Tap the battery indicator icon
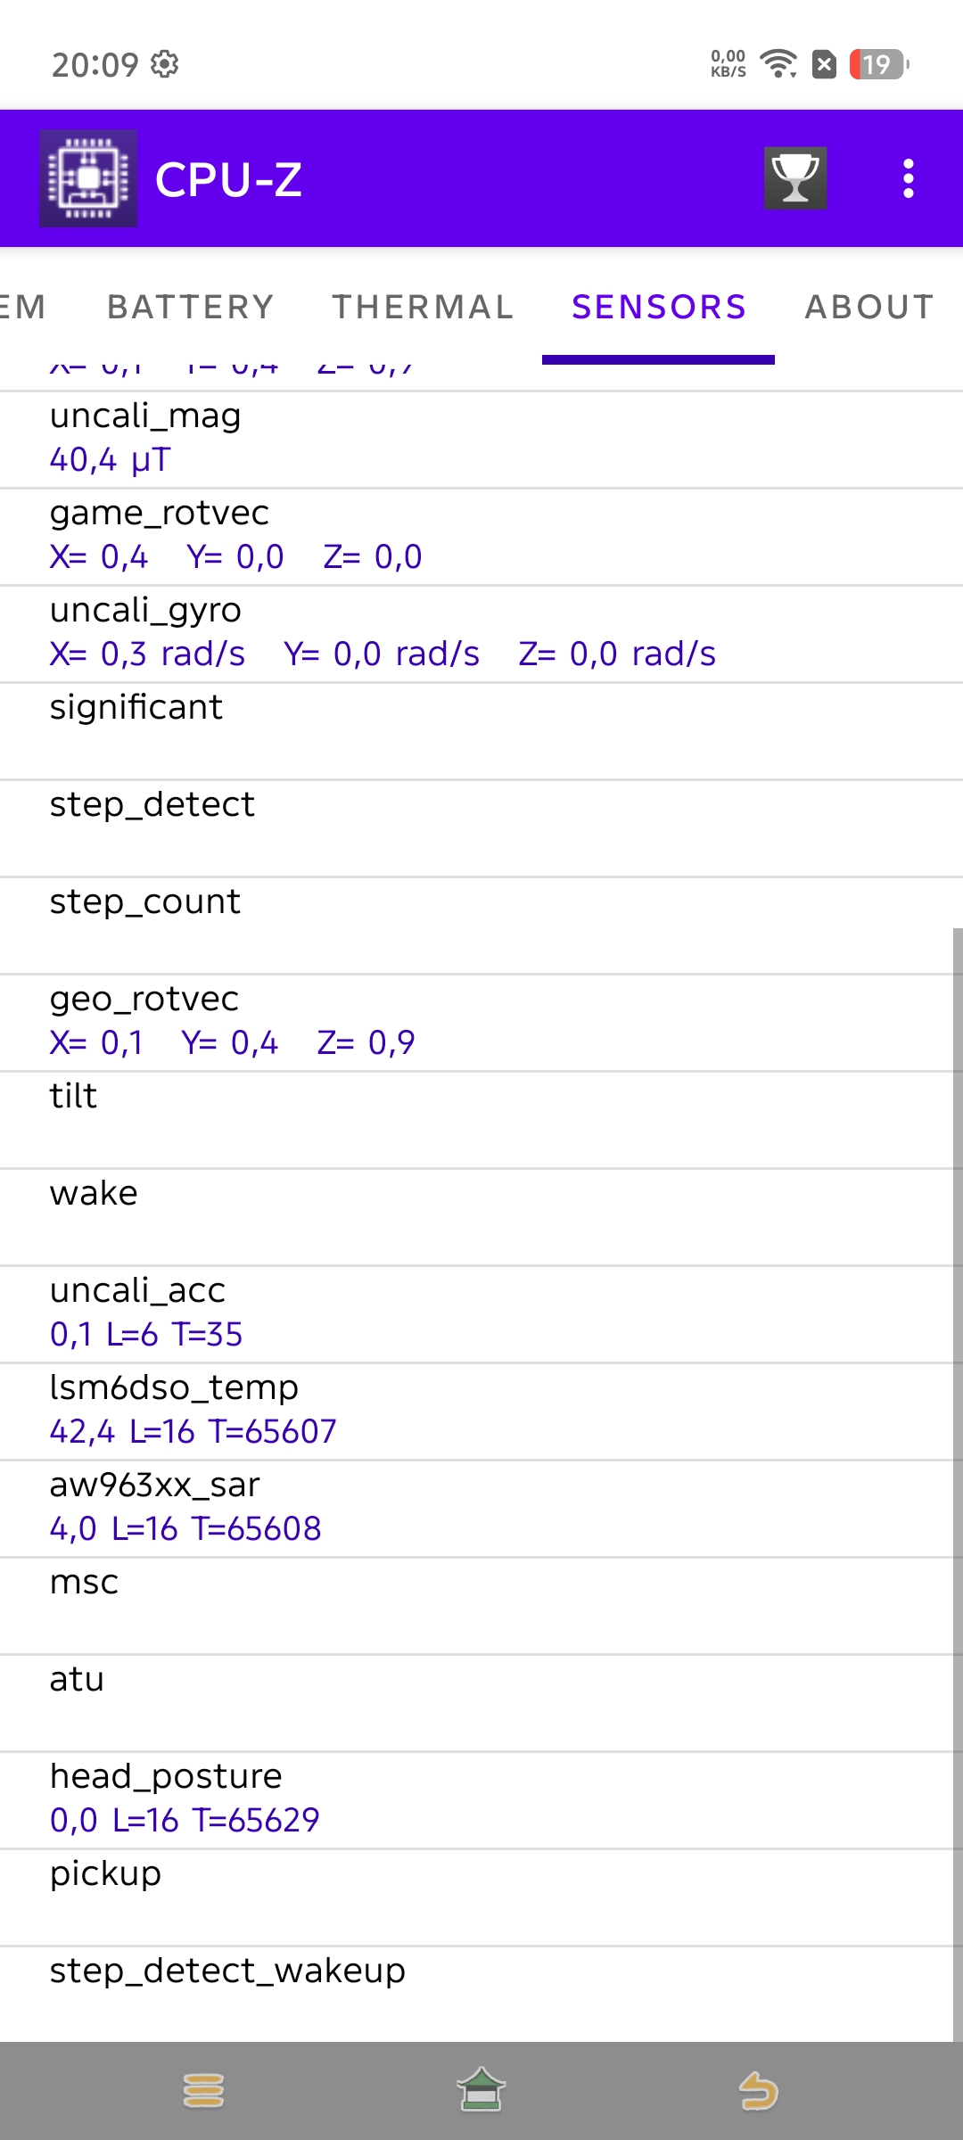Image resolution: width=963 pixels, height=2140 pixels. point(878,64)
